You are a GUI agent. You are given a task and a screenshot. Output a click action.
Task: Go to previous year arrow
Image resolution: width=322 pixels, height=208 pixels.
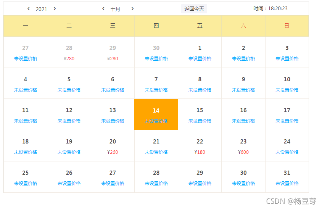[x=29, y=9]
